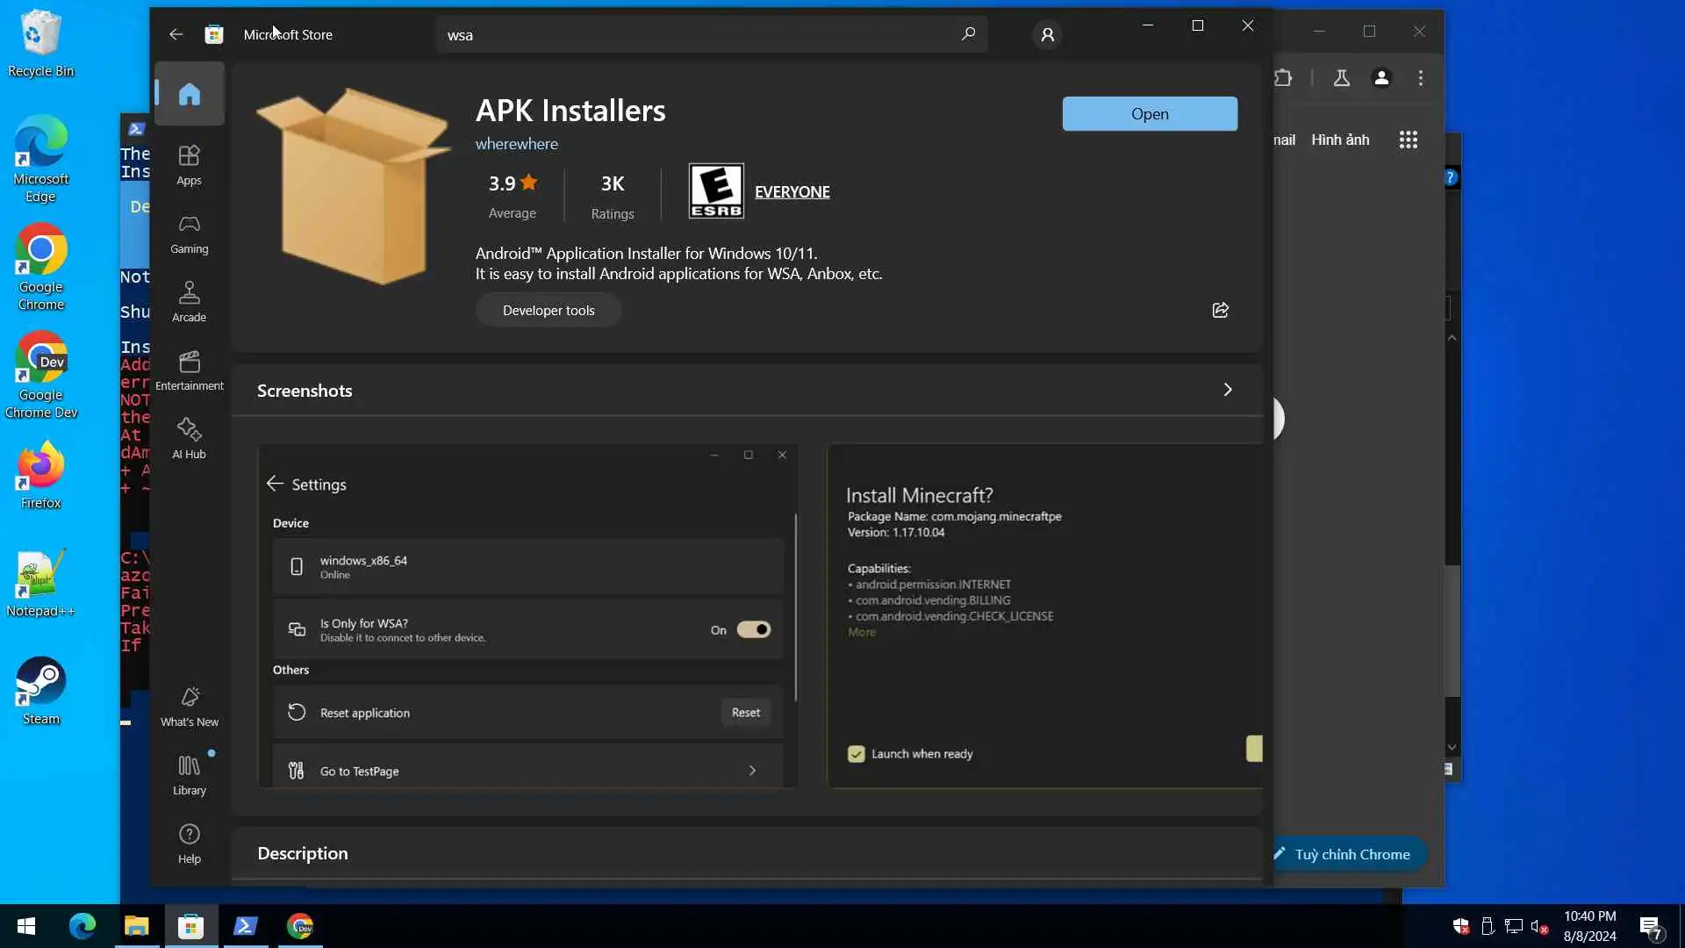The image size is (1685, 948).
Task: Expand the Screenshots section arrow
Action: pyautogui.click(x=1227, y=390)
